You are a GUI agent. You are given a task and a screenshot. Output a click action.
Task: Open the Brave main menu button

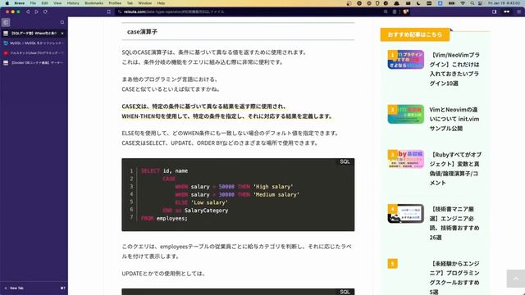(518, 11)
